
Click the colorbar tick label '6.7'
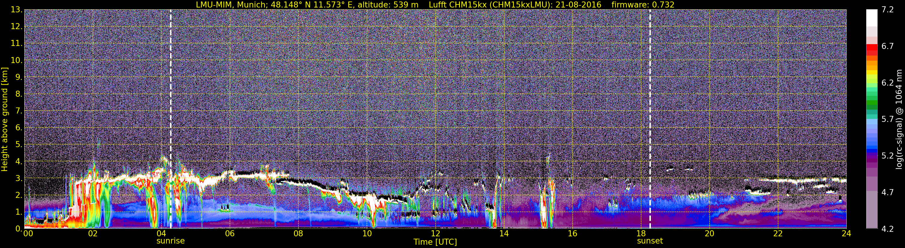click(x=888, y=46)
